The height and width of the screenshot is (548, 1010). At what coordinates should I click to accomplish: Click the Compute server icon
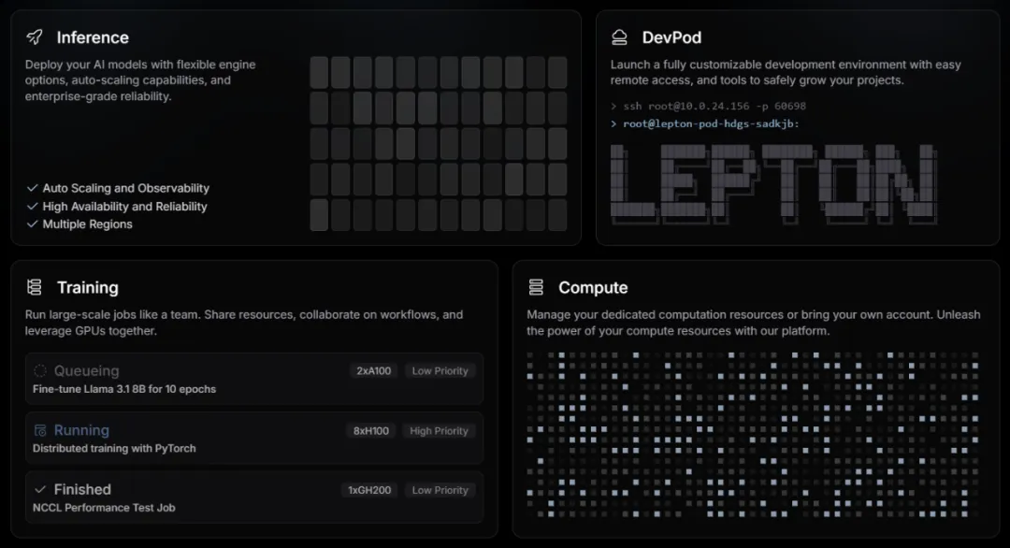click(536, 287)
